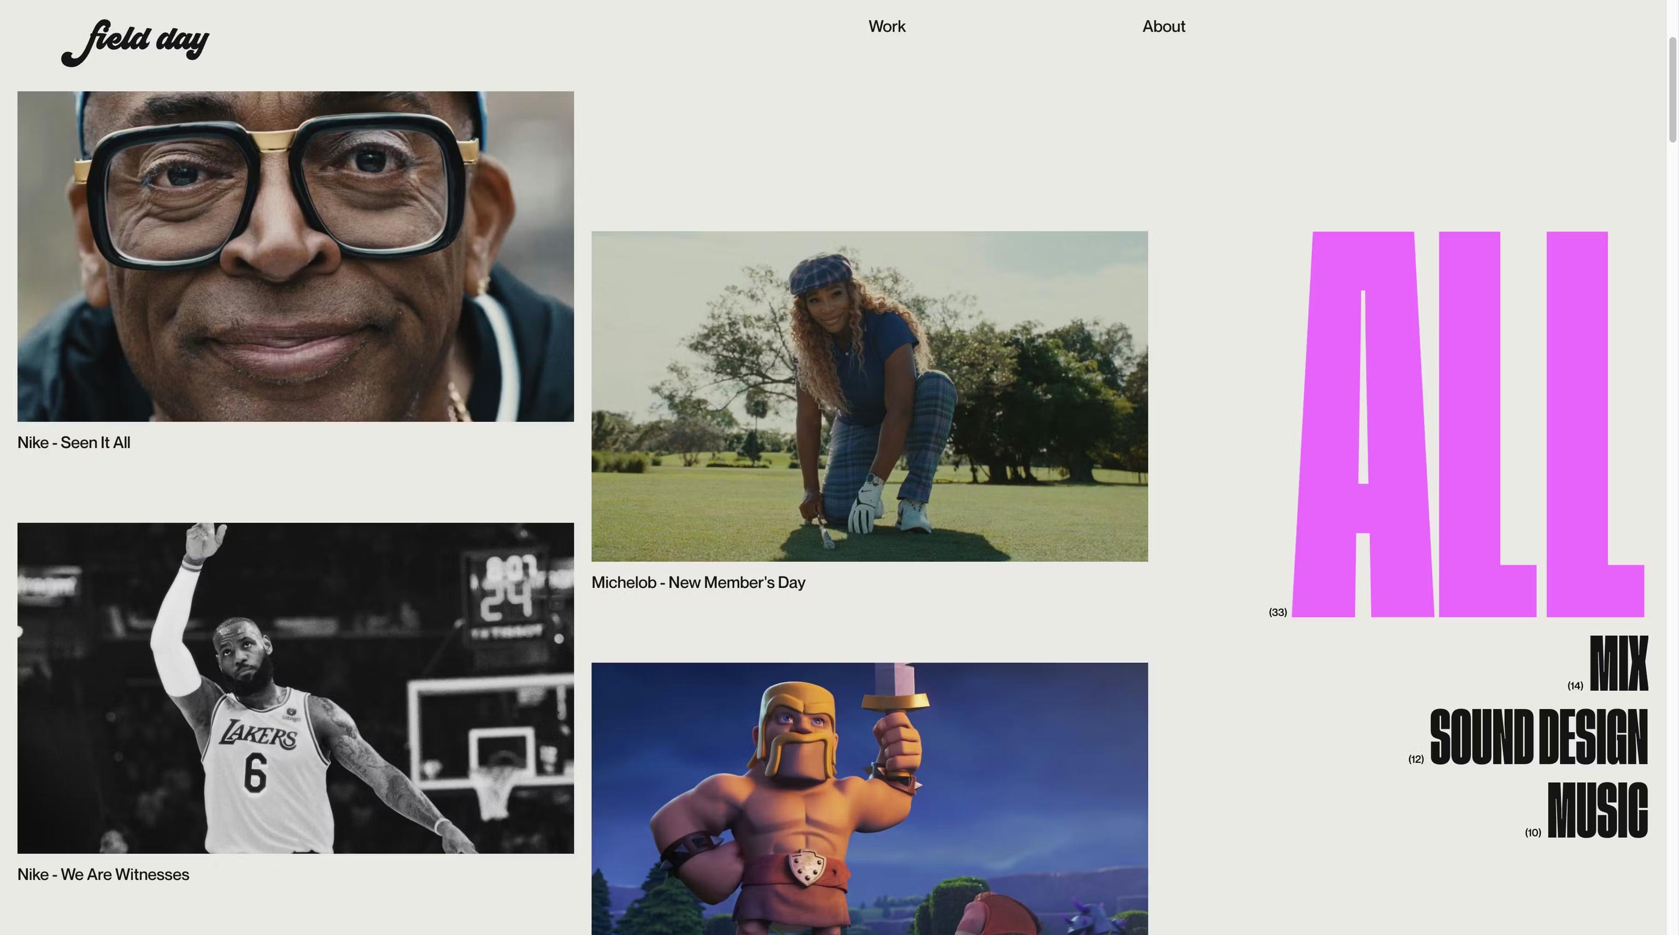This screenshot has width=1679, height=935.
Task: Click the (12) count beside SOUND DESIGN
Action: (x=1416, y=759)
